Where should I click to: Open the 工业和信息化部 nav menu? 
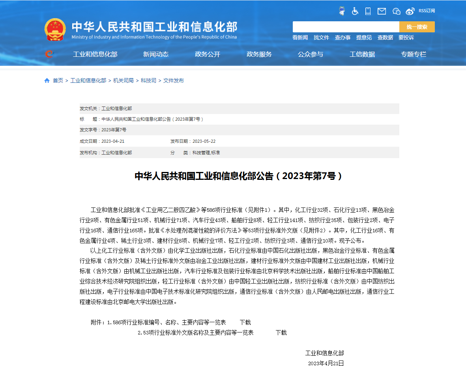click(x=95, y=54)
